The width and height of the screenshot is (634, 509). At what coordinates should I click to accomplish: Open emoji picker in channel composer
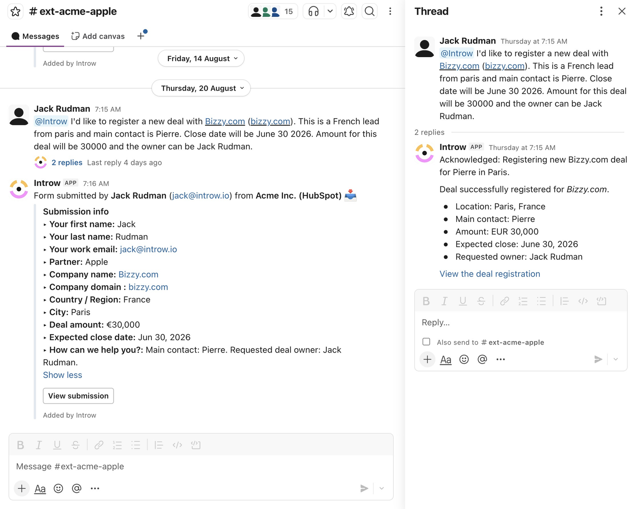click(x=59, y=488)
